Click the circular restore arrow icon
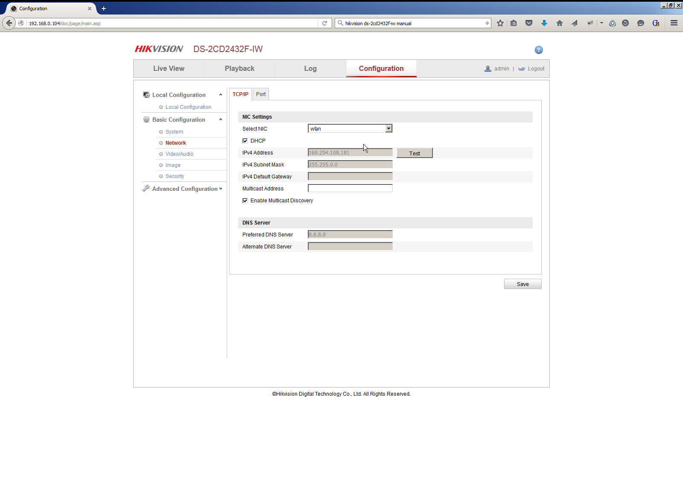 tap(625, 23)
